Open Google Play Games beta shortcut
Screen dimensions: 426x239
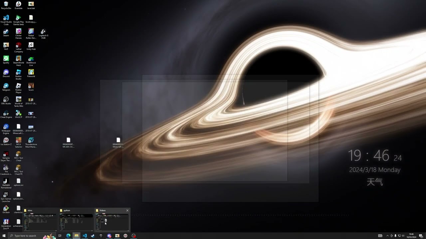click(x=18, y=20)
